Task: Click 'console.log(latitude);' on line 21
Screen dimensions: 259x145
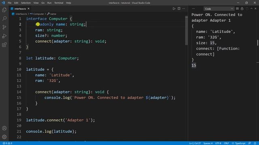Action: [x=51, y=131]
